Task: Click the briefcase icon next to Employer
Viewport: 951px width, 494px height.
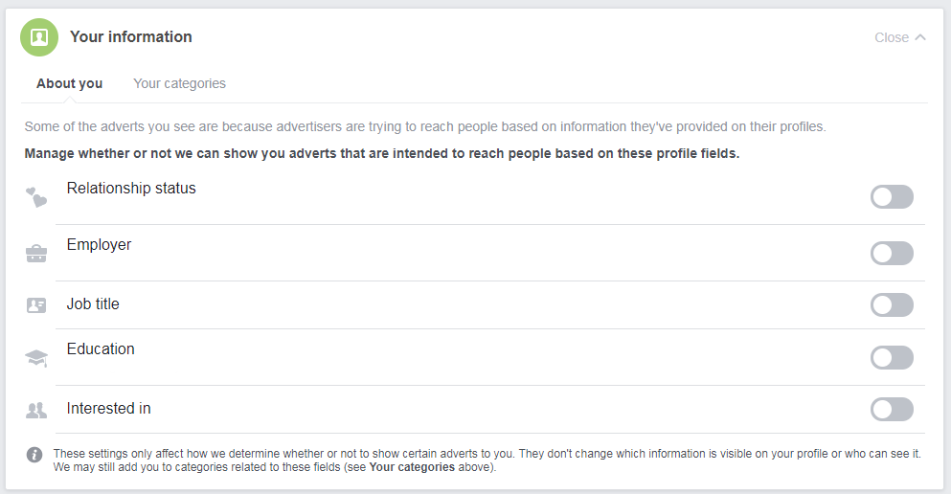Action: coord(36,254)
